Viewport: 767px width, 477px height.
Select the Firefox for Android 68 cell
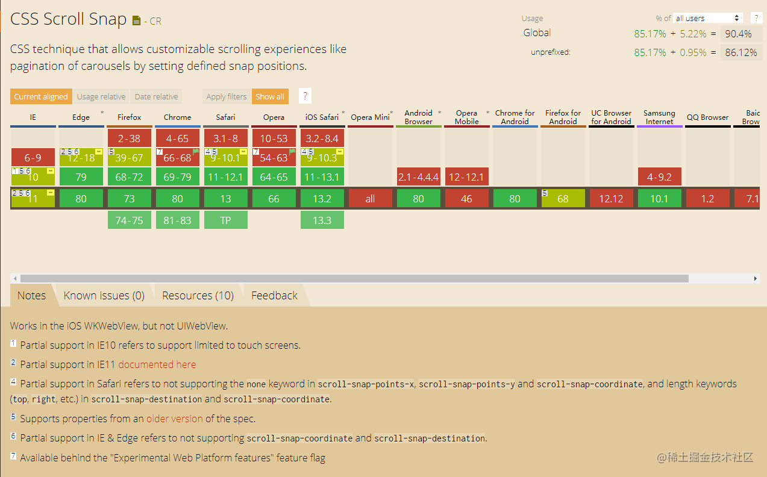click(563, 199)
